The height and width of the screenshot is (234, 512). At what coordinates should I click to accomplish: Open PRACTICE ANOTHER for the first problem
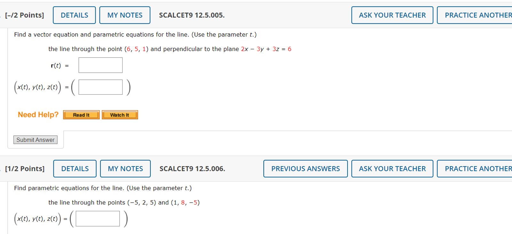(x=477, y=15)
